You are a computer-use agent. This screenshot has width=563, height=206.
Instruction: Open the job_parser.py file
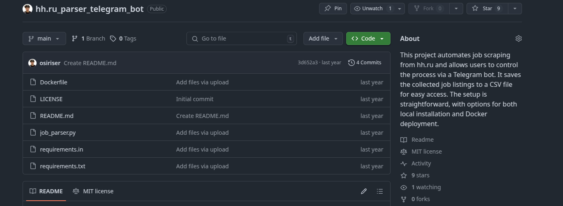(58, 133)
